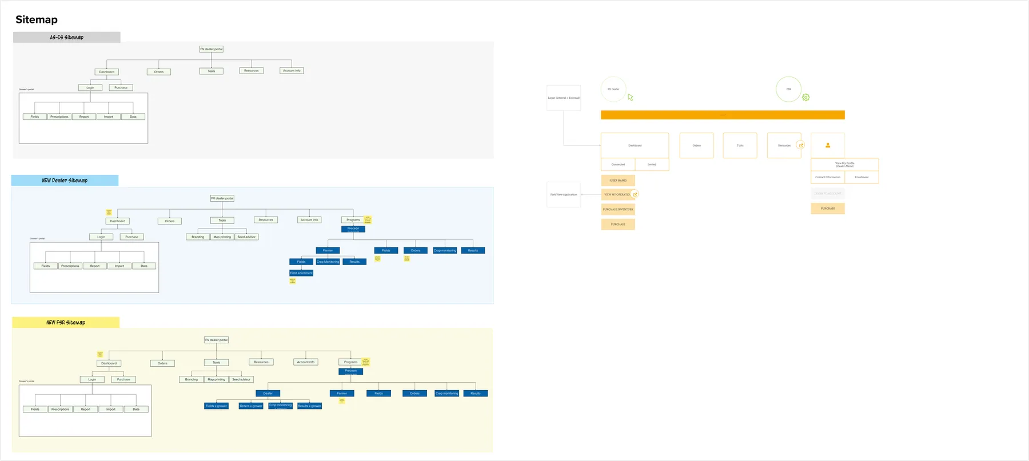Select sticky note below Field enrollment node
Image resolution: width=1029 pixels, height=461 pixels.
pyautogui.click(x=292, y=281)
